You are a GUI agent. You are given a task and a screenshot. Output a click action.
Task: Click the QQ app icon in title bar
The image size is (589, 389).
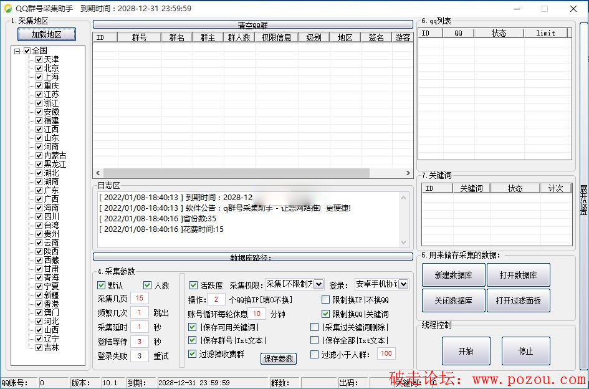[7, 8]
